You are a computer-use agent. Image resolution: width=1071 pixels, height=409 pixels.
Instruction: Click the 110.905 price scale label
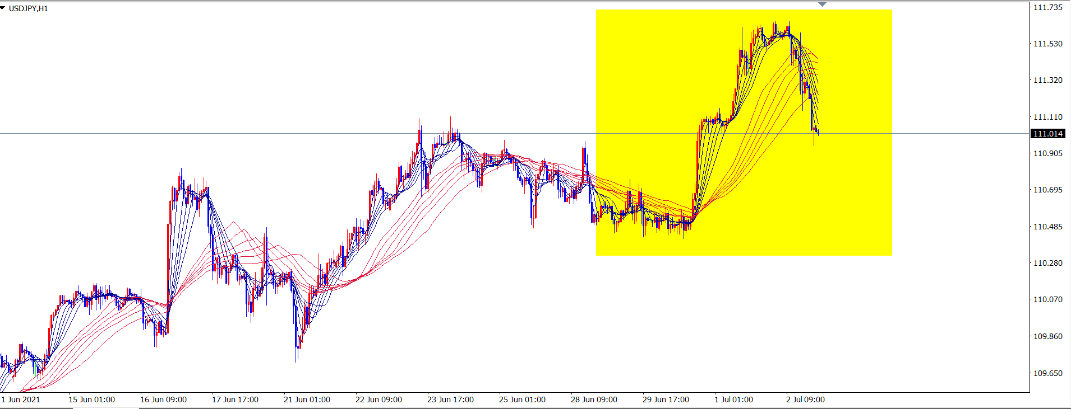point(1047,153)
